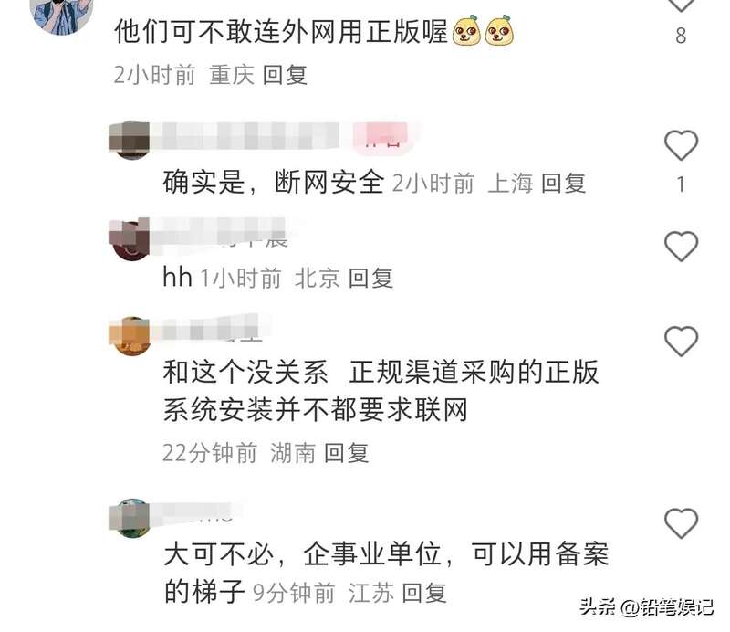Tap the heart on the 江苏 comment
730x632 pixels.
coord(681,523)
